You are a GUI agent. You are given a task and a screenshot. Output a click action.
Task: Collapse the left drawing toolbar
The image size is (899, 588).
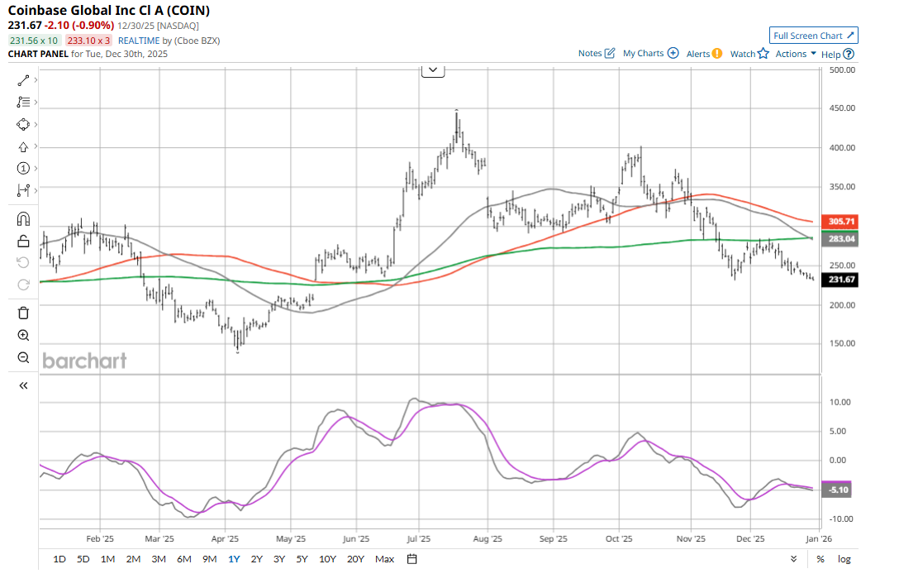pos(23,385)
